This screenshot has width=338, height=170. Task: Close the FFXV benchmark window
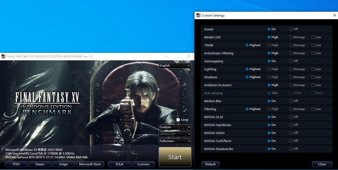tap(189, 56)
